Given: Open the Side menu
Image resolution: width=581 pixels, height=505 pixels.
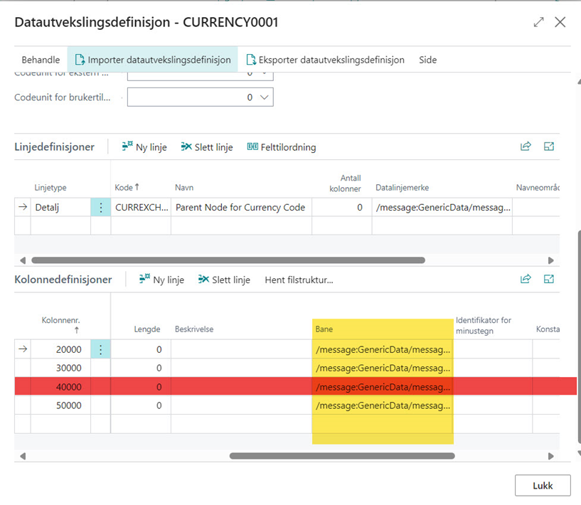Looking at the screenshot, I should [x=427, y=60].
